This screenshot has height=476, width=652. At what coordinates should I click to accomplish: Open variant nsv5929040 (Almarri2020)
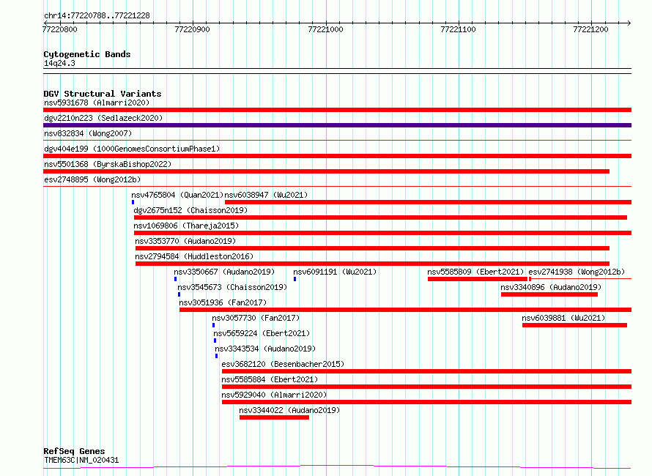point(274,395)
